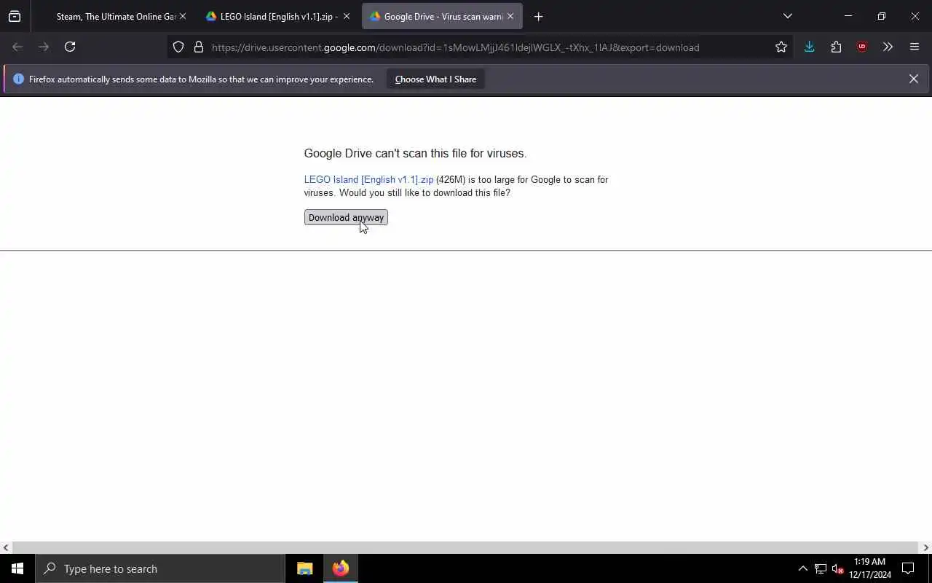This screenshot has width=932, height=583.
Task: Bookmark this page with the star
Action: pyautogui.click(x=781, y=47)
